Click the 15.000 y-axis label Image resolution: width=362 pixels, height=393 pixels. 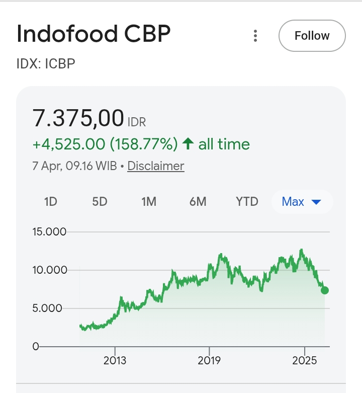coord(49,232)
